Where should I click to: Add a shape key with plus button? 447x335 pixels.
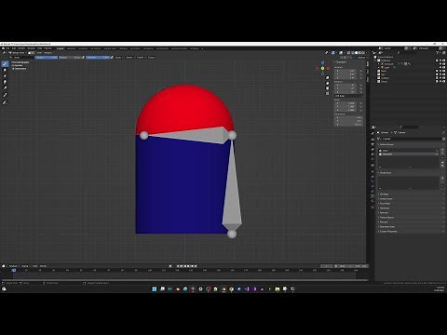pos(442,178)
